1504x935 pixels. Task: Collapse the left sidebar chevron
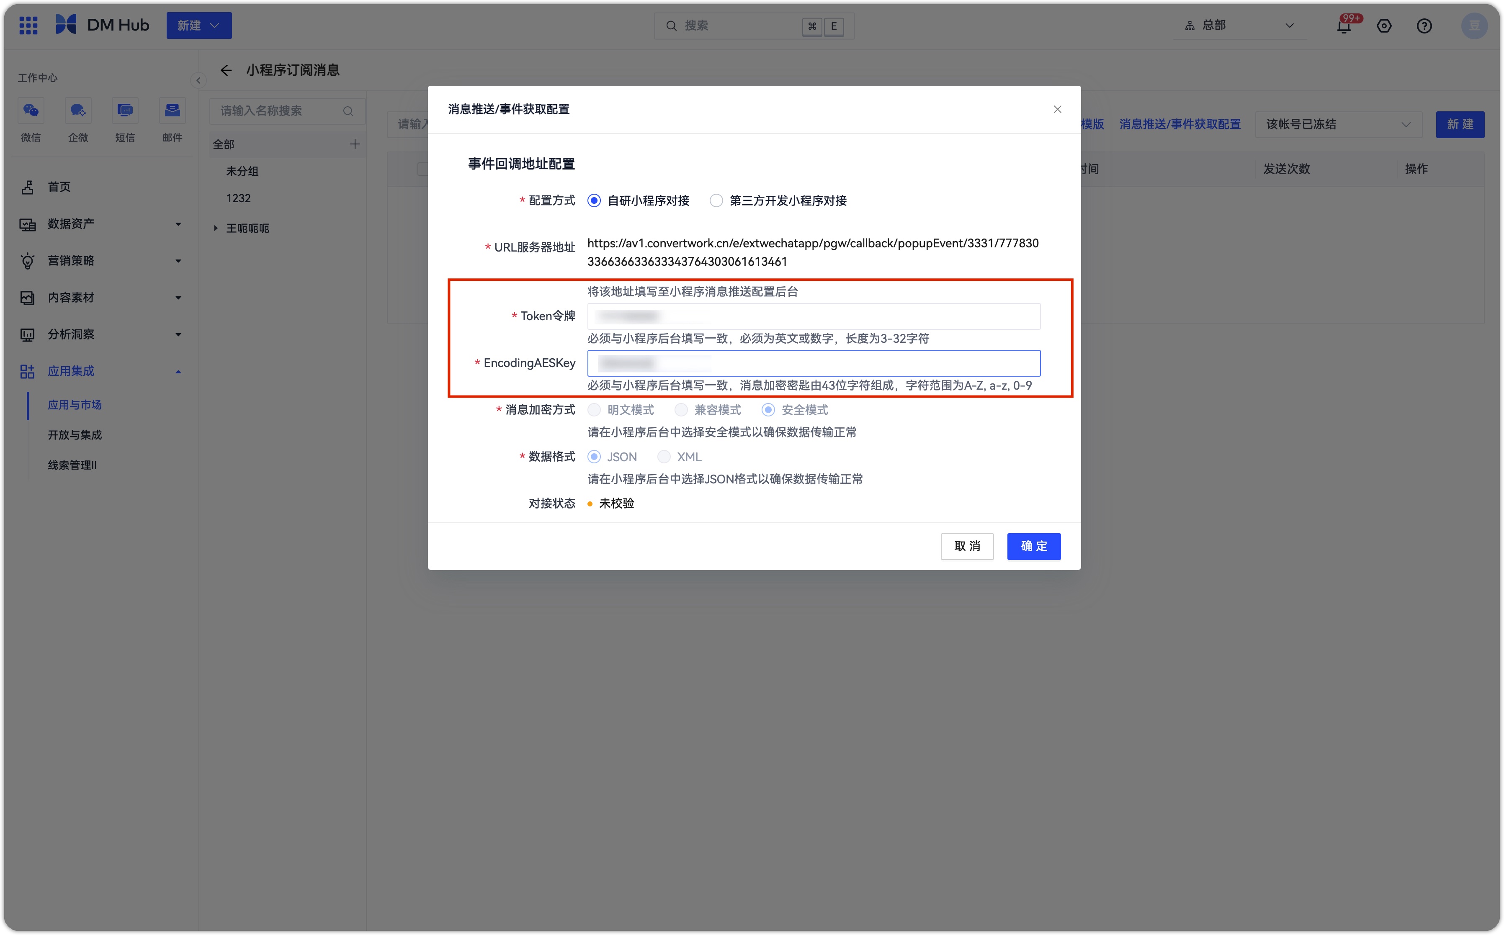tap(198, 80)
